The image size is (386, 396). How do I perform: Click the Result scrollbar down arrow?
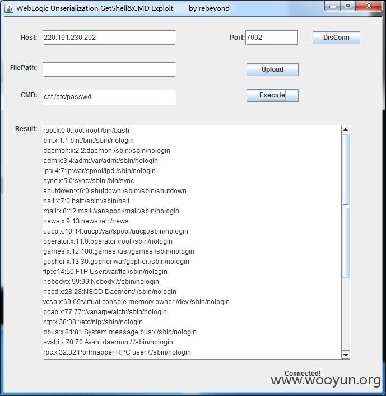pos(345,355)
